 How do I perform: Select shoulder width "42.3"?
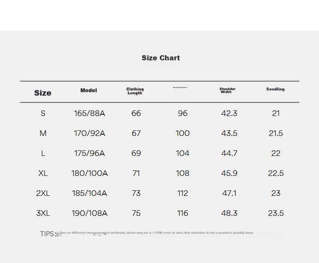click(x=229, y=113)
